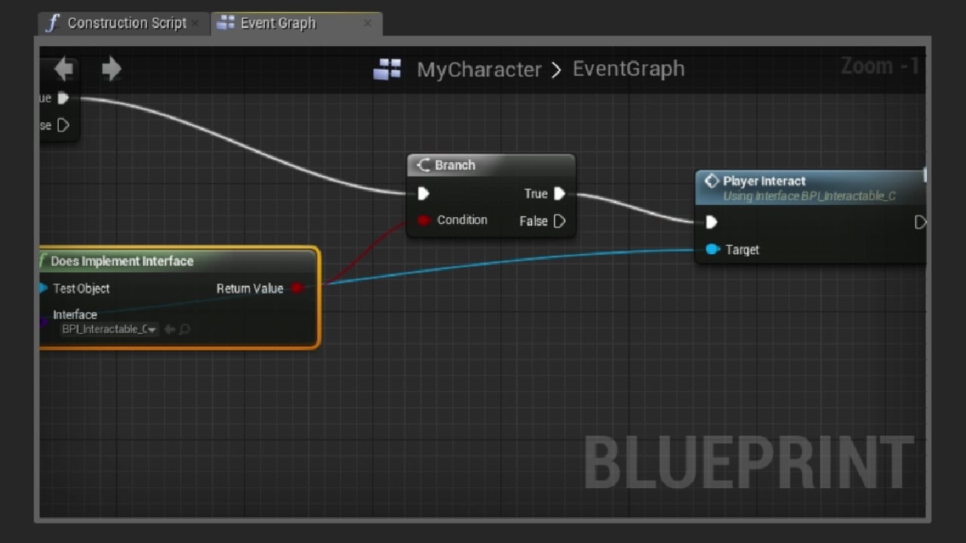Click the blue Target pin on Player Interact

pos(712,250)
